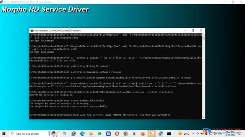Show hidden system tray icons
Image resolution: width=245 pixels, height=137 pixels.
pyautogui.click(x=193, y=134)
